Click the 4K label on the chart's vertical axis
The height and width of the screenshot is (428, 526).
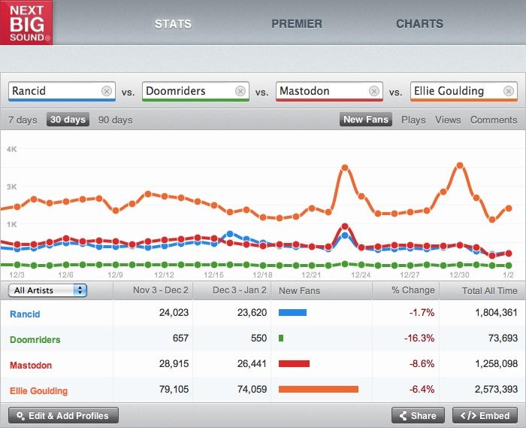coord(12,149)
